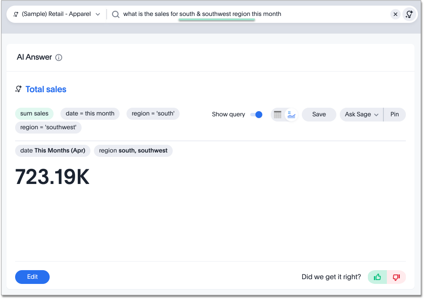Open the AI Answer info icon

pyautogui.click(x=59, y=58)
